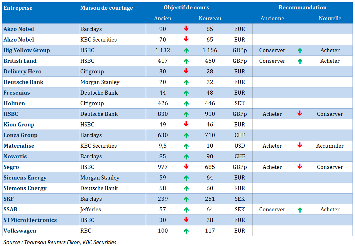355x246 pixels.
Task: Click the 'Entreprise' column header
Action: [18, 8]
